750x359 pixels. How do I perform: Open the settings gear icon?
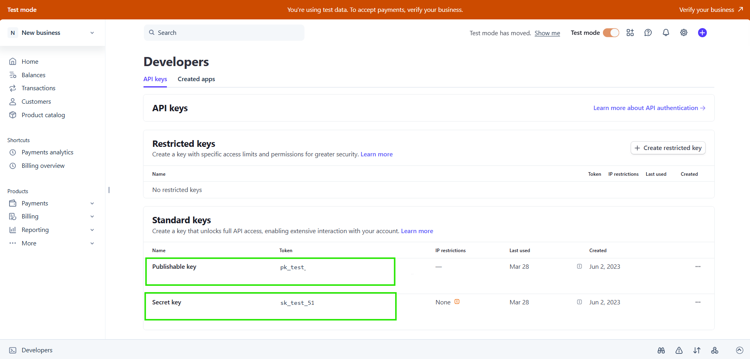pyautogui.click(x=684, y=33)
